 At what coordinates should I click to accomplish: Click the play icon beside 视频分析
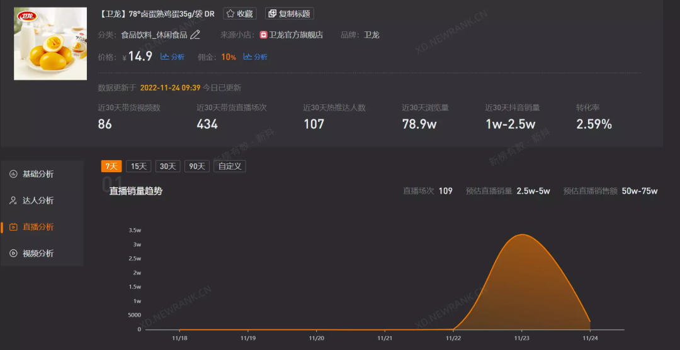[13, 253]
